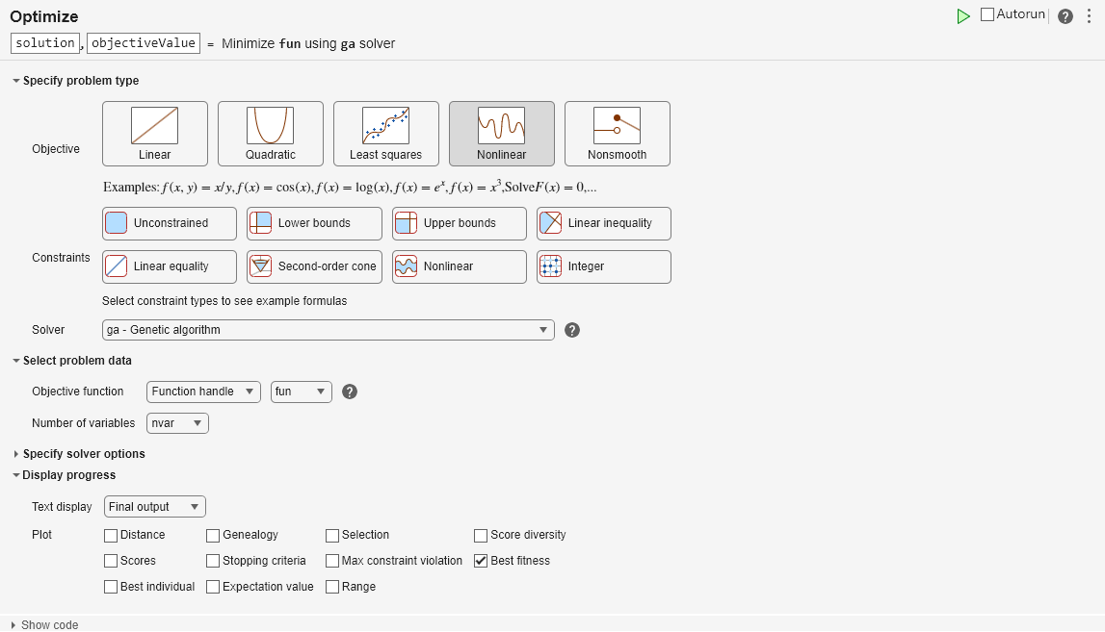Open the Number of variables nvar dropdown

click(x=178, y=423)
